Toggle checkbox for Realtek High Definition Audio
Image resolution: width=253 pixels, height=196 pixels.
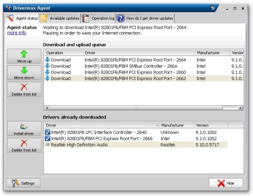(x=47, y=145)
